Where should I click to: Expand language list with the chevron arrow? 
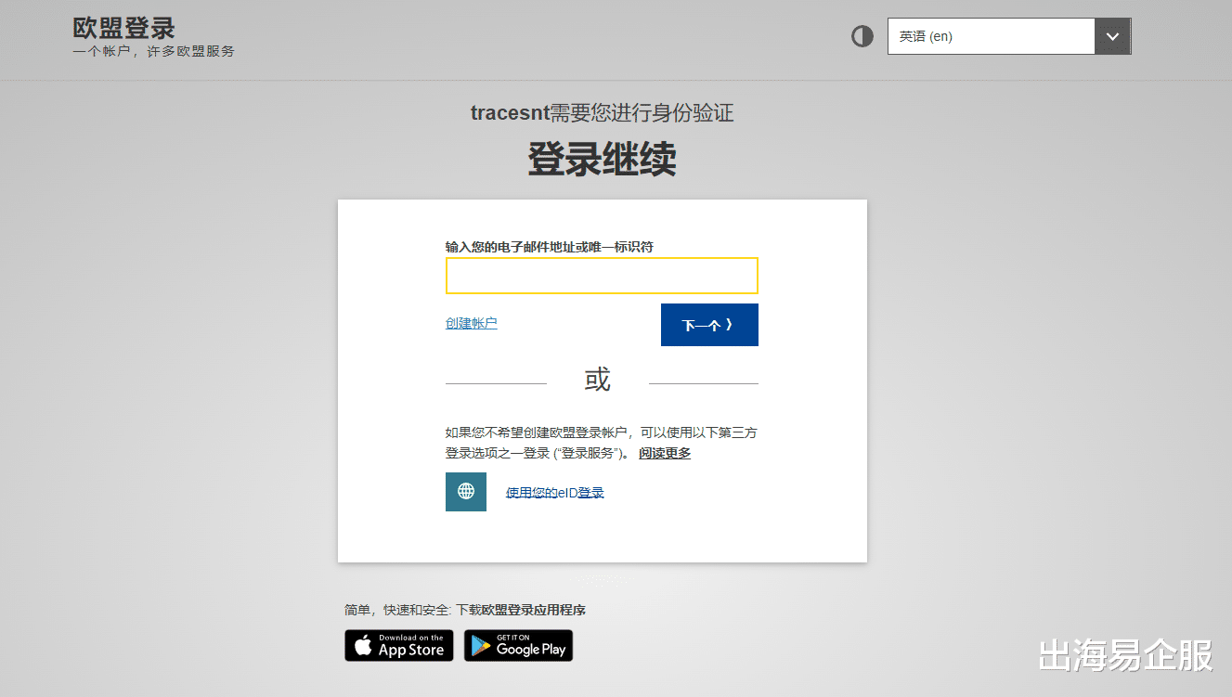coord(1113,36)
